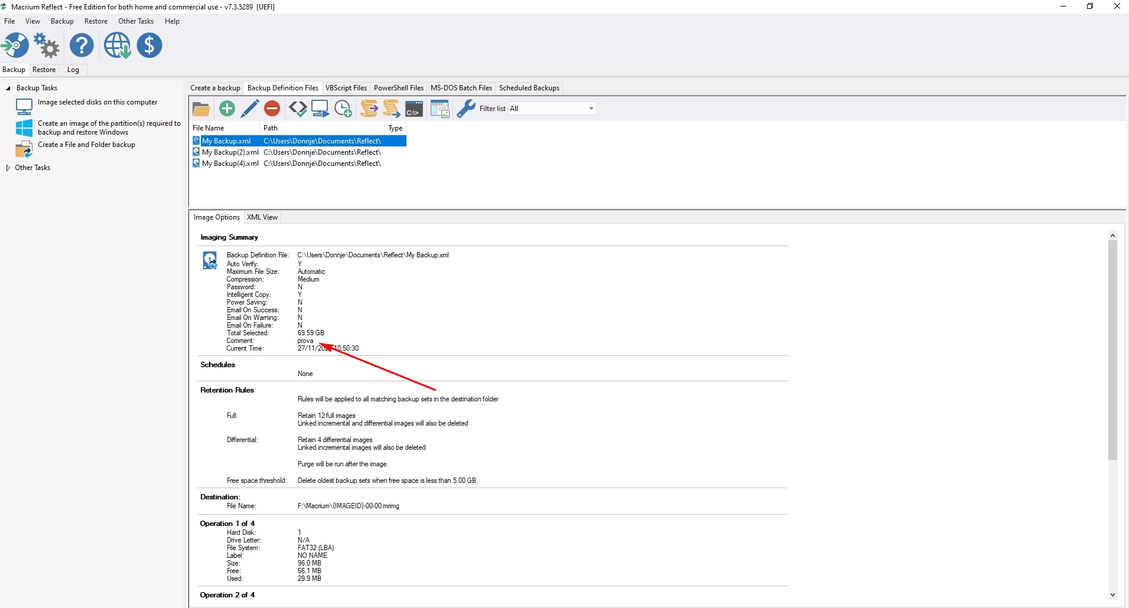The height and width of the screenshot is (608, 1129).
Task: Click the summary pane scroll down arrow
Action: click(x=1112, y=596)
